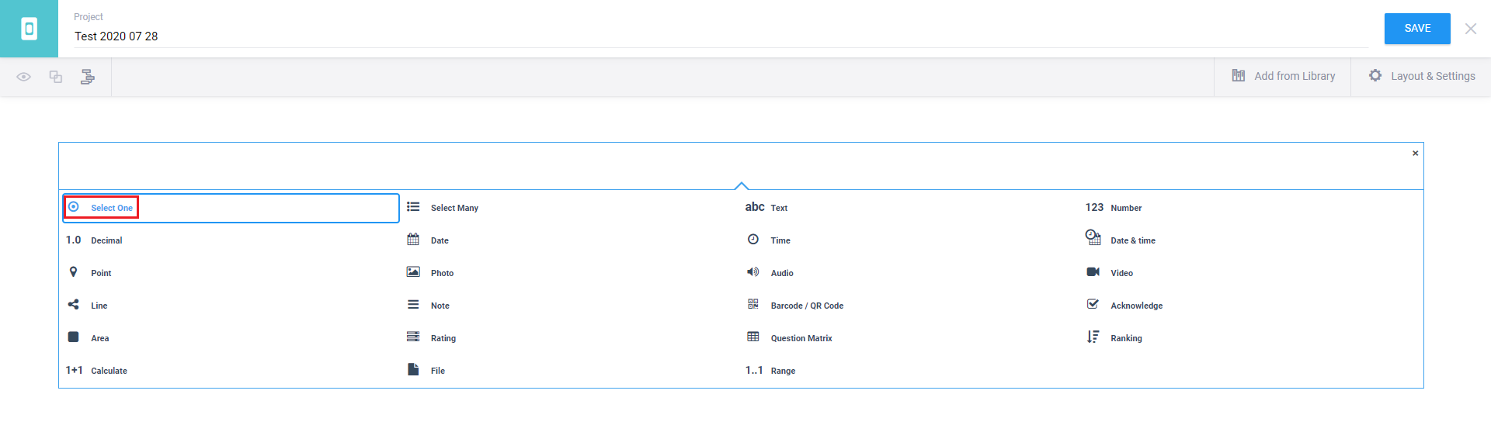Expand all question settings in toolbar
Viewport: 1491px width, 425px height.
click(x=88, y=77)
